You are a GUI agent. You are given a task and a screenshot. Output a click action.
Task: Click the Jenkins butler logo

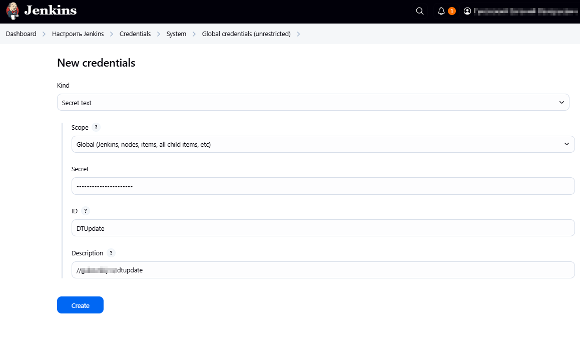point(13,11)
